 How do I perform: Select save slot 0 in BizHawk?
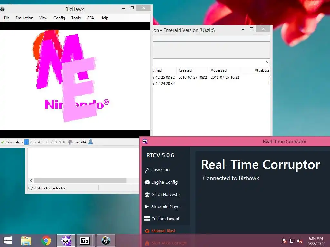[x=64, y=142]
